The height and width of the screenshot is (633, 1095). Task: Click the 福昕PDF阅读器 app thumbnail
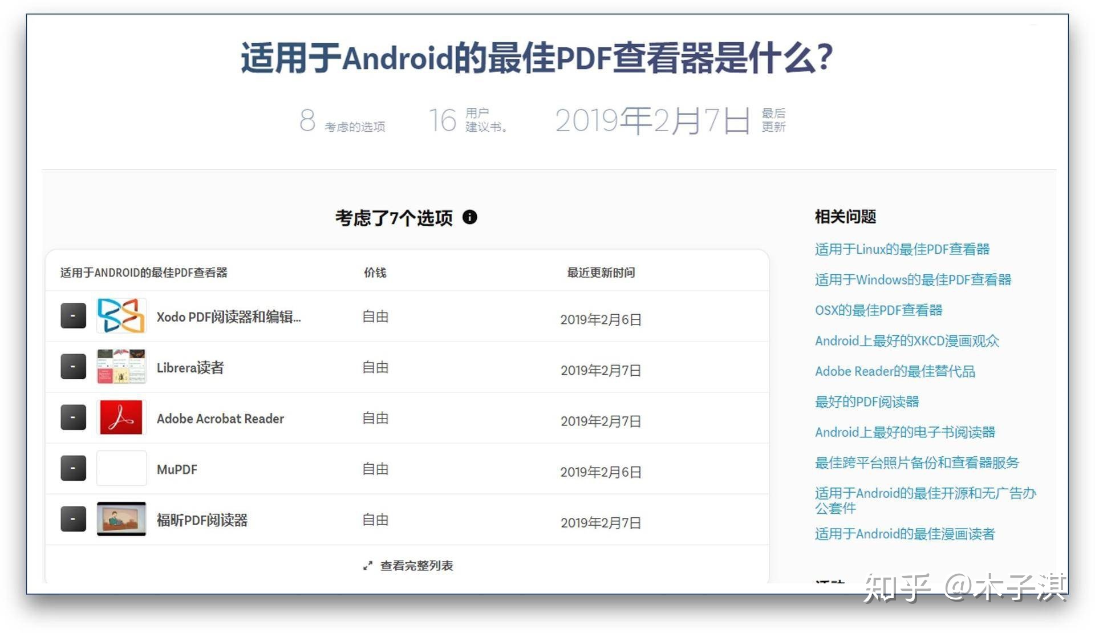[x=121, y=519]
